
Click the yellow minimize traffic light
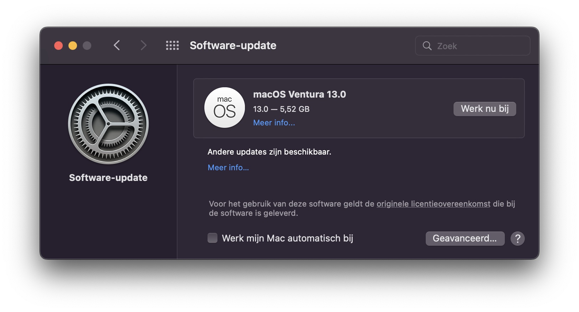click(x=72, y=46)
